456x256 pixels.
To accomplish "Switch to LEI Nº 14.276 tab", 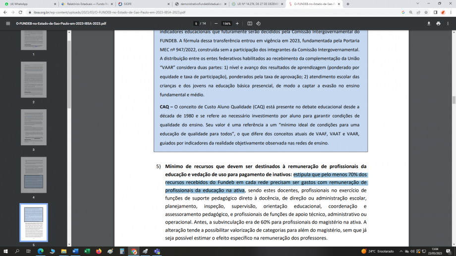I will click(x=257, y=4).
